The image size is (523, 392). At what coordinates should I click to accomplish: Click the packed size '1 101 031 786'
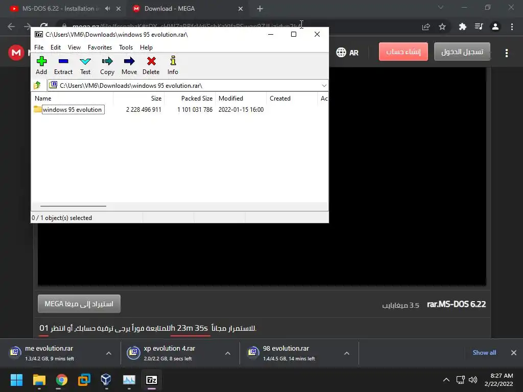click(195, 110)
